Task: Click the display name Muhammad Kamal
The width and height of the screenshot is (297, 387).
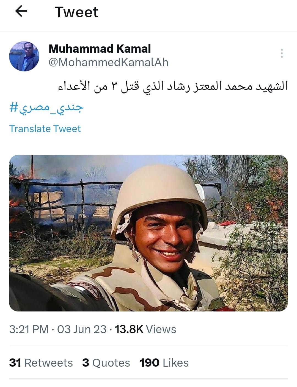Action: coord(100,49)
